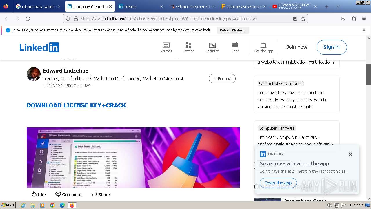Click the site security padlock icon
The height and width of the screenshot is (209, 371).
pyautogui.click(x=76, y=19)
